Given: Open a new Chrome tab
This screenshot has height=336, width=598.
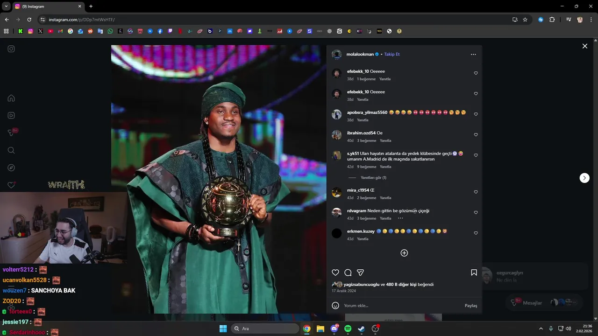Looking at the screenshot, I should tap(91, 7).
